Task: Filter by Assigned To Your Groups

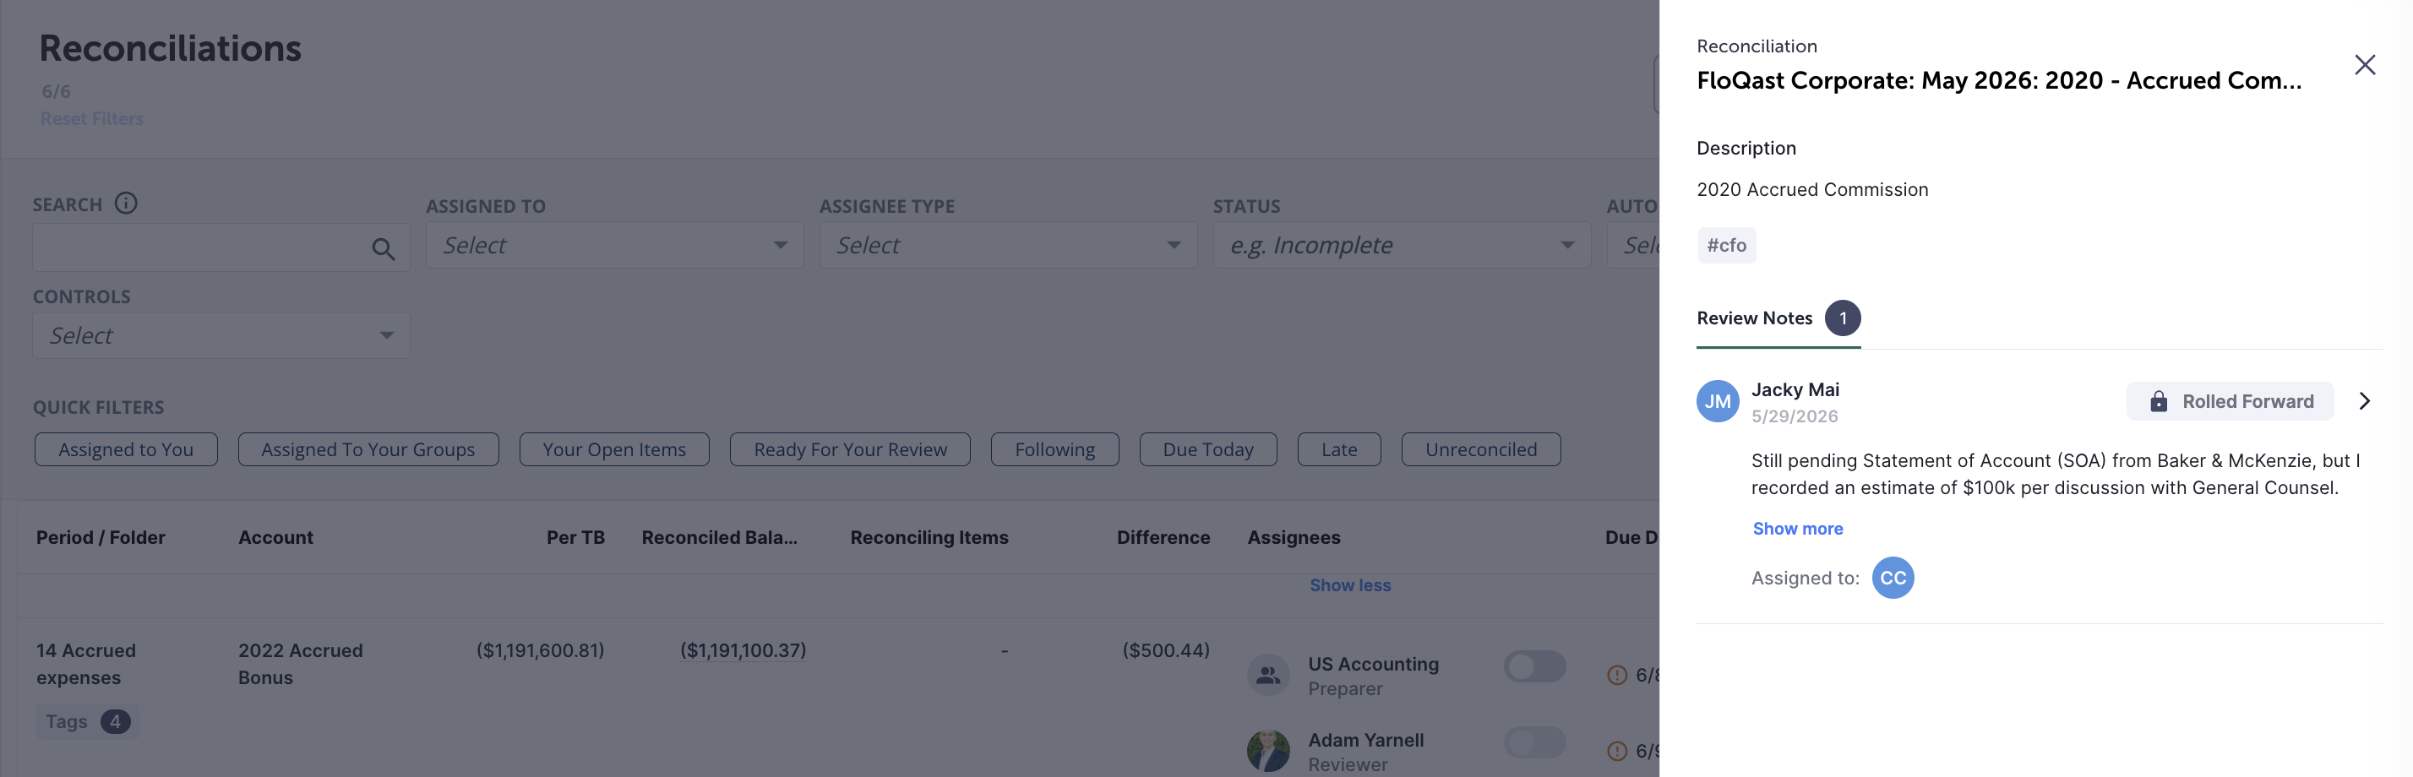Action: pos(368,449)
